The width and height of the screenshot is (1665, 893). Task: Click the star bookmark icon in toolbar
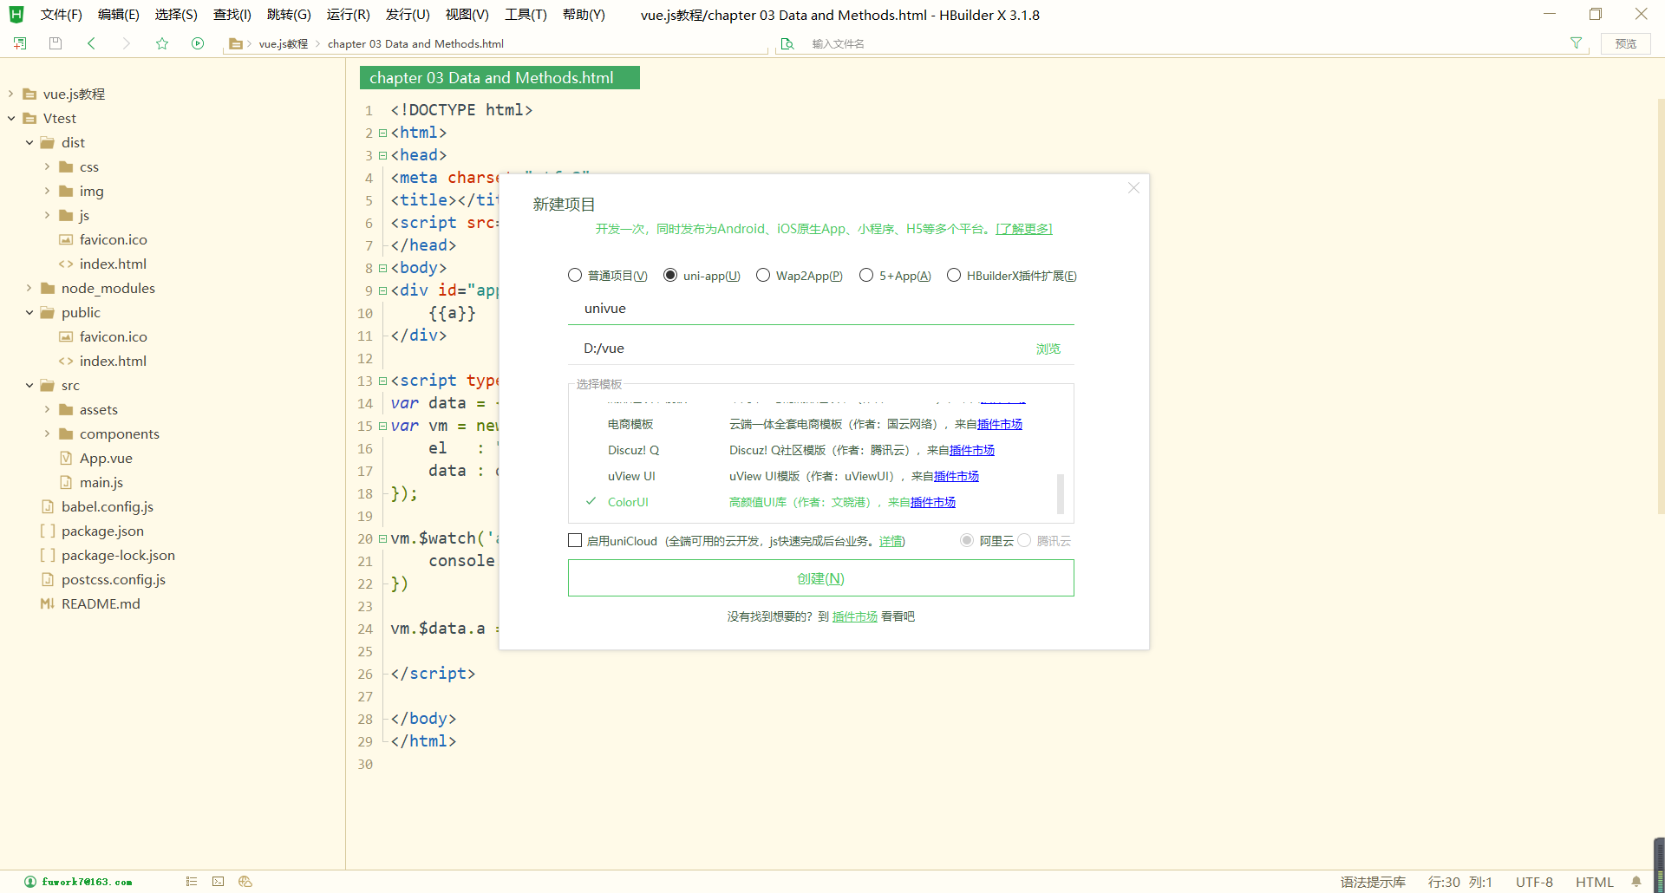pyautogui.click(x=162, y=43)
